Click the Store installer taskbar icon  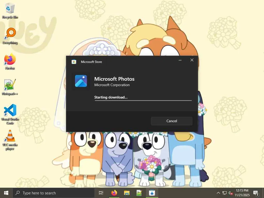coord(152,193)
